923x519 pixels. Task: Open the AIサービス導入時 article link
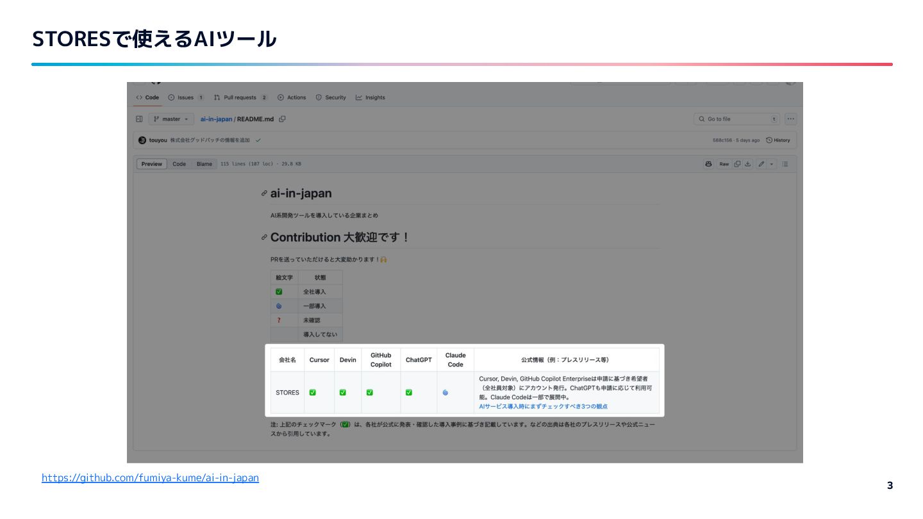[x=544, y=406]
